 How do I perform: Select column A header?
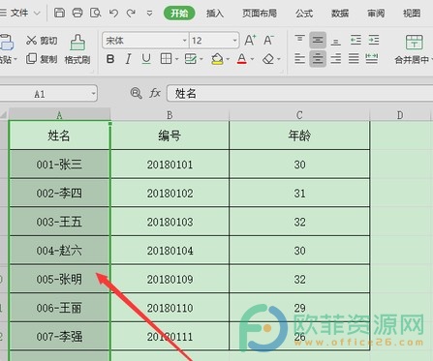59,115
